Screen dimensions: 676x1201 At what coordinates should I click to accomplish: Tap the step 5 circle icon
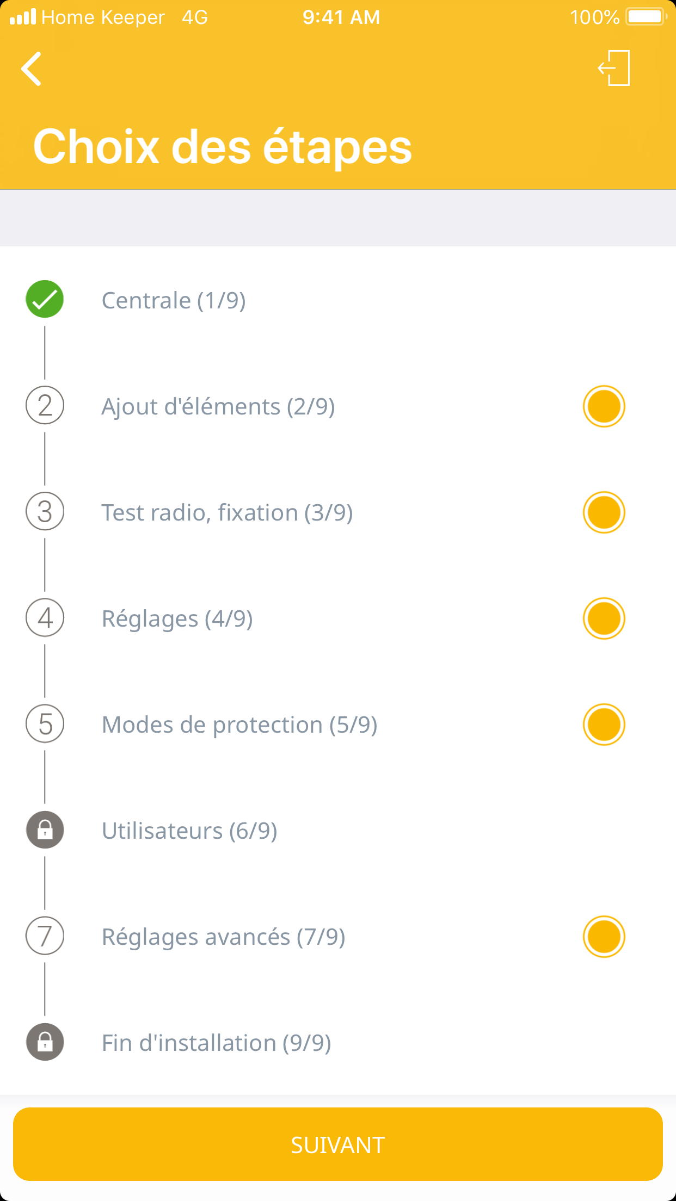[x=45, y=723]
